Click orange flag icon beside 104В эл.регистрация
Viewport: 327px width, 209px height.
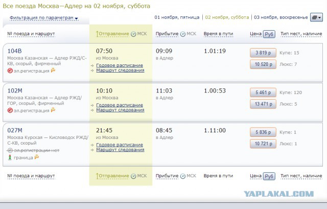53,71
